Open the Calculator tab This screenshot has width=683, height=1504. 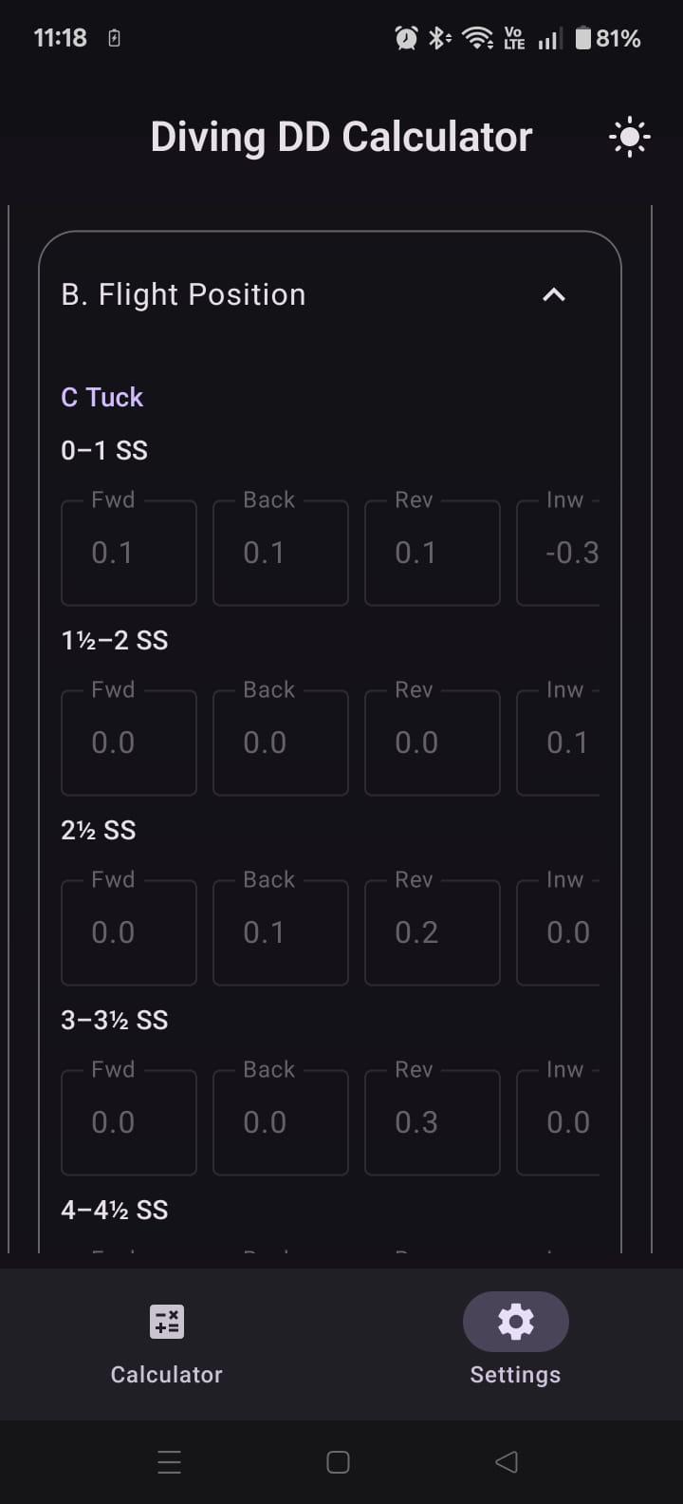(167, 1342)
